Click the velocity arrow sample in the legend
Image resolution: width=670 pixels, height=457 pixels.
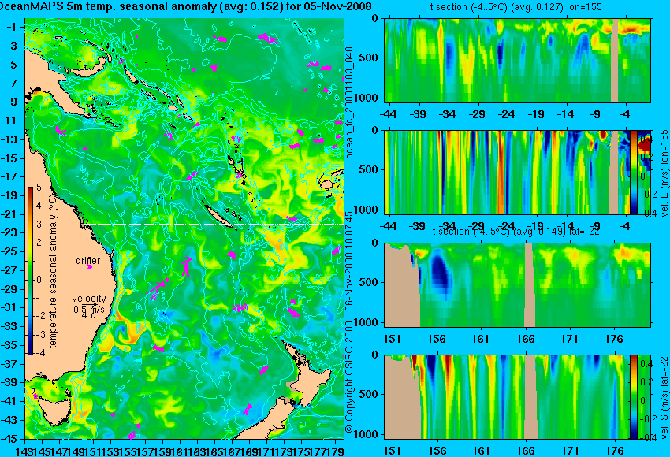[x=90, y=304]
